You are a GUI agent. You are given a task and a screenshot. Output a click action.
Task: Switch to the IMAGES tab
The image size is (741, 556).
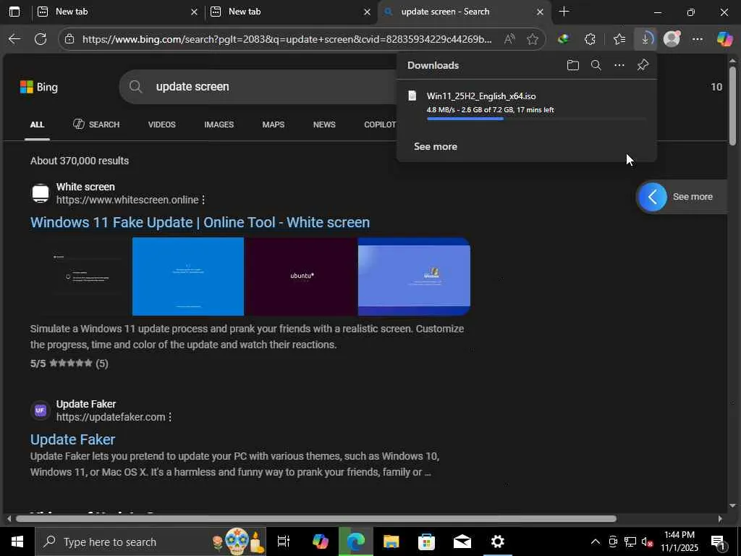tap(219, 125)
